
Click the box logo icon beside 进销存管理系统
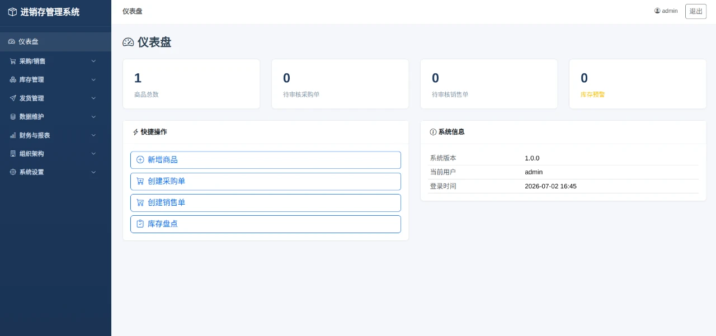click(x=12, y=12)
